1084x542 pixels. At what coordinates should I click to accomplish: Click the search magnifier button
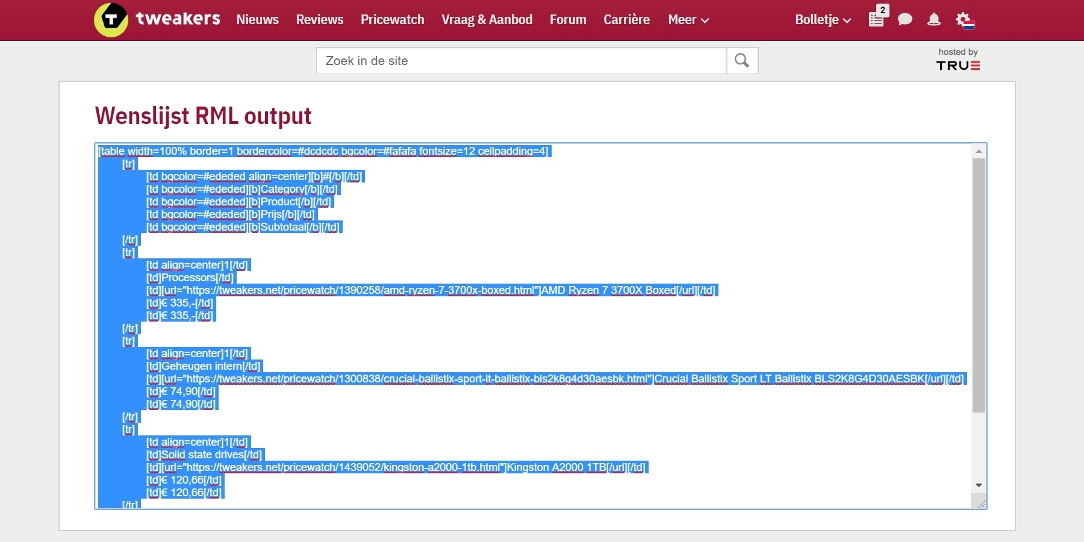coord(742,61)
